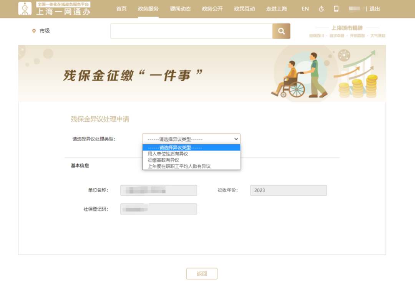Click the 上海一网通办 site title text

tap(63, 12)
